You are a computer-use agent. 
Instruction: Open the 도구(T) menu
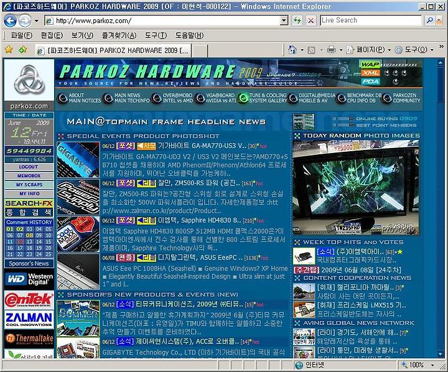point(156,35)
